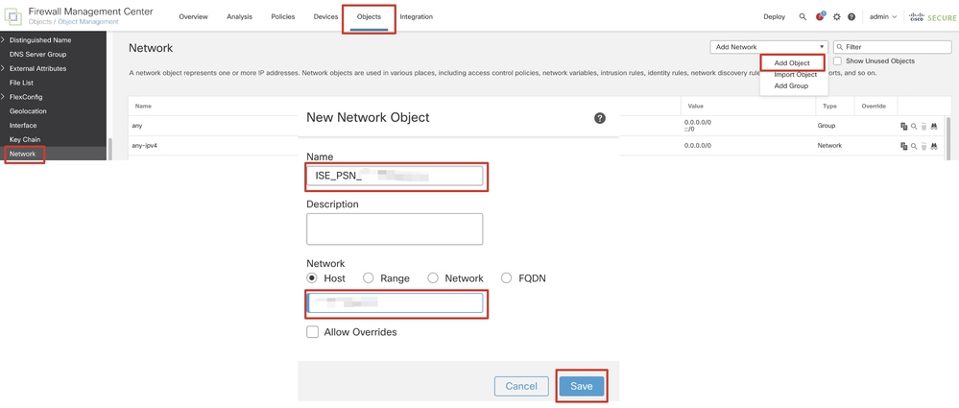Click the Deploy button
Screen dimensions: 959x408
[x=775, y=17]
